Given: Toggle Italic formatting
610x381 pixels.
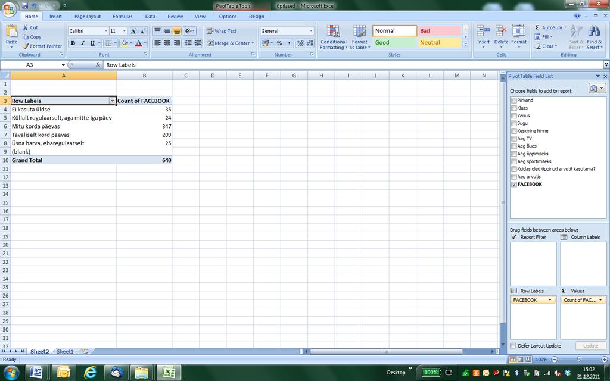Looking at the screenshot, I should (82, 43).
